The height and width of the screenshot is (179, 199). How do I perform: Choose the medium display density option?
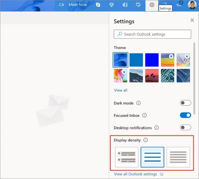point(152,157)
